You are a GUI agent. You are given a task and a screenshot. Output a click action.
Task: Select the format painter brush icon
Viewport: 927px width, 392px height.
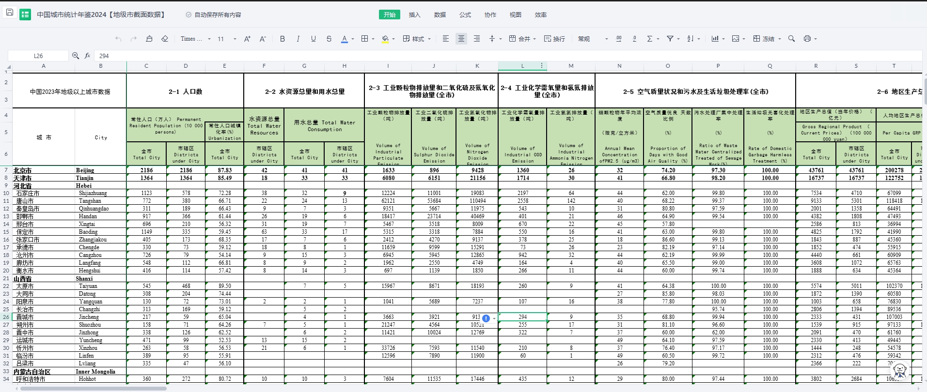coord(149,39)
